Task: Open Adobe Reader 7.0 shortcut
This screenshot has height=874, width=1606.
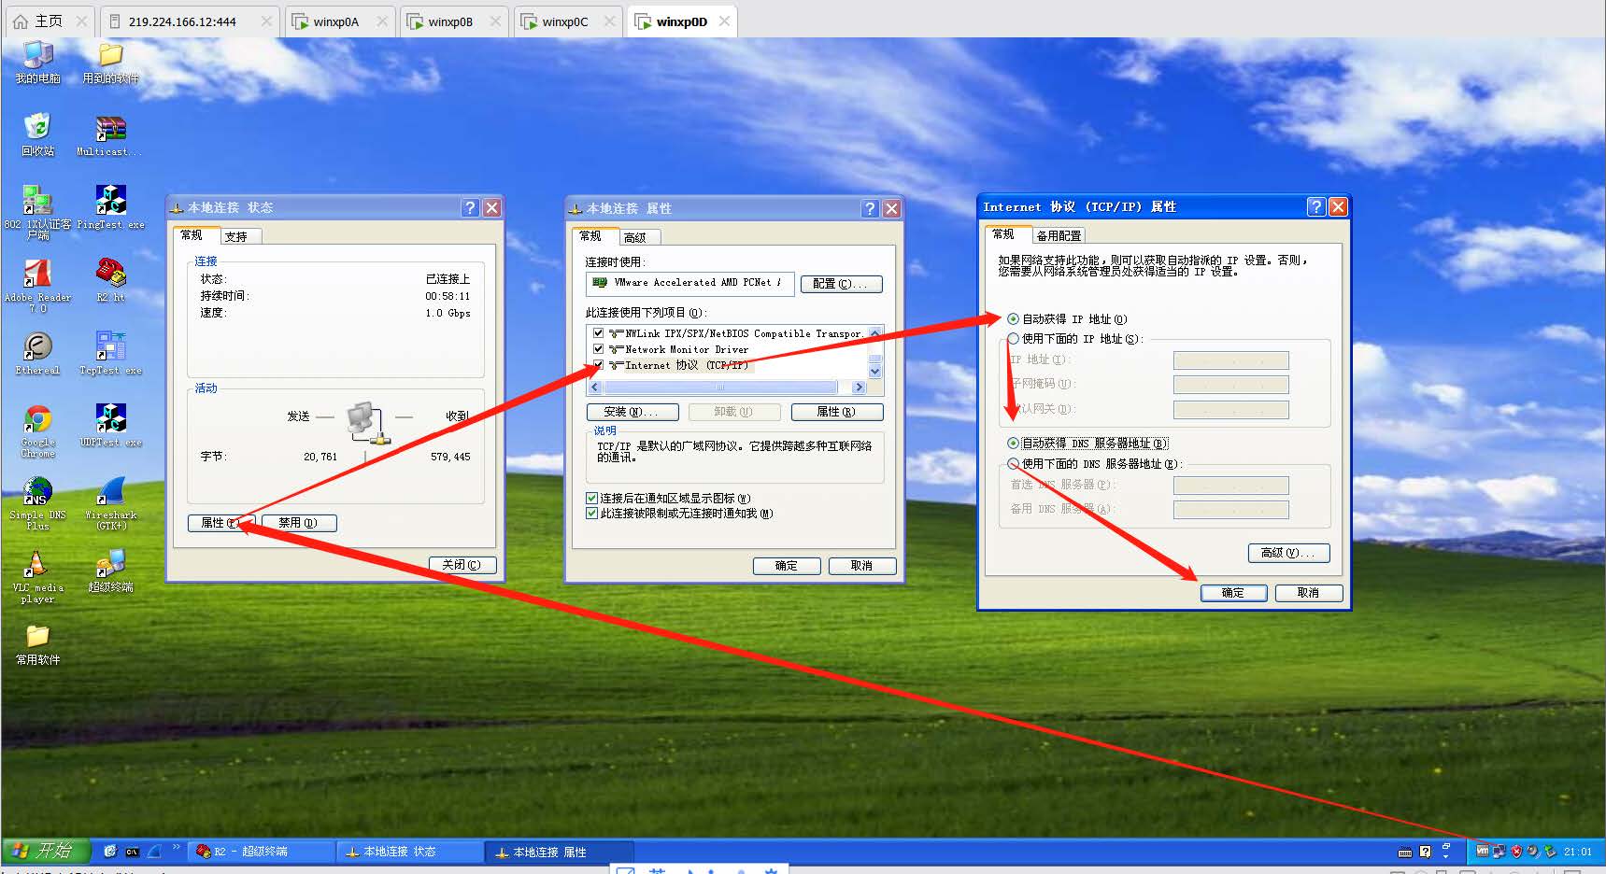Action: point(37,275)
